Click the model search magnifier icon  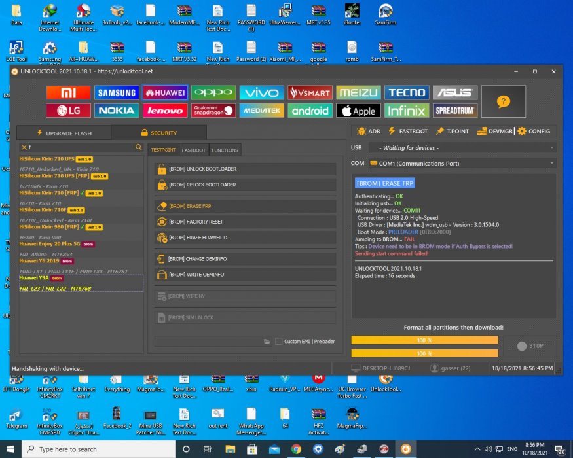pos(138,147)
